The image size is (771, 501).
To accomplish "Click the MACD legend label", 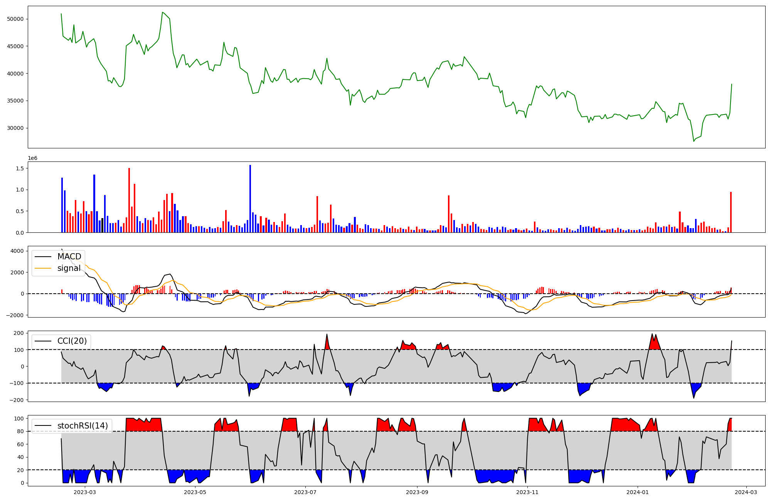I will [x=69, y=257].
